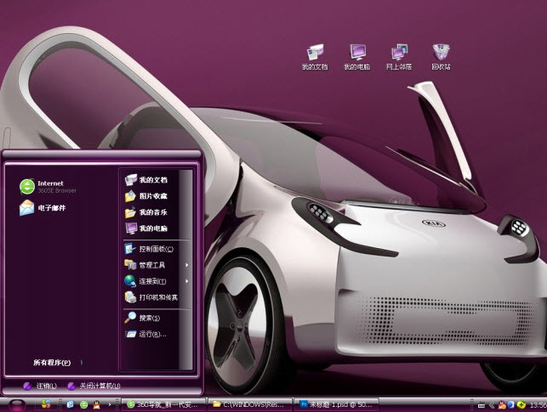The width and height of the screenshot is (547, 412).
Task: Choose 运行 in the Start menu
Action: pyautogui.click(x=149, y=334)
